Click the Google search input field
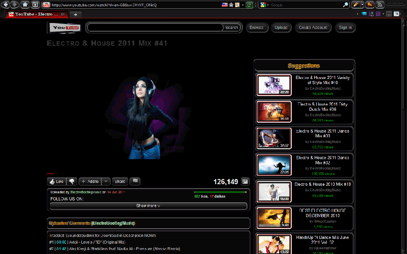This screenshot has width=407, height=254. click(306, 5)
